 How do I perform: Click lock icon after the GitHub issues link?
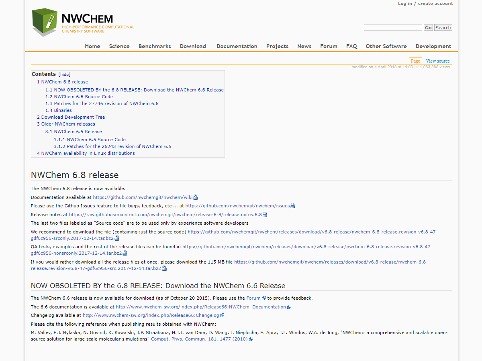[293, 206]
